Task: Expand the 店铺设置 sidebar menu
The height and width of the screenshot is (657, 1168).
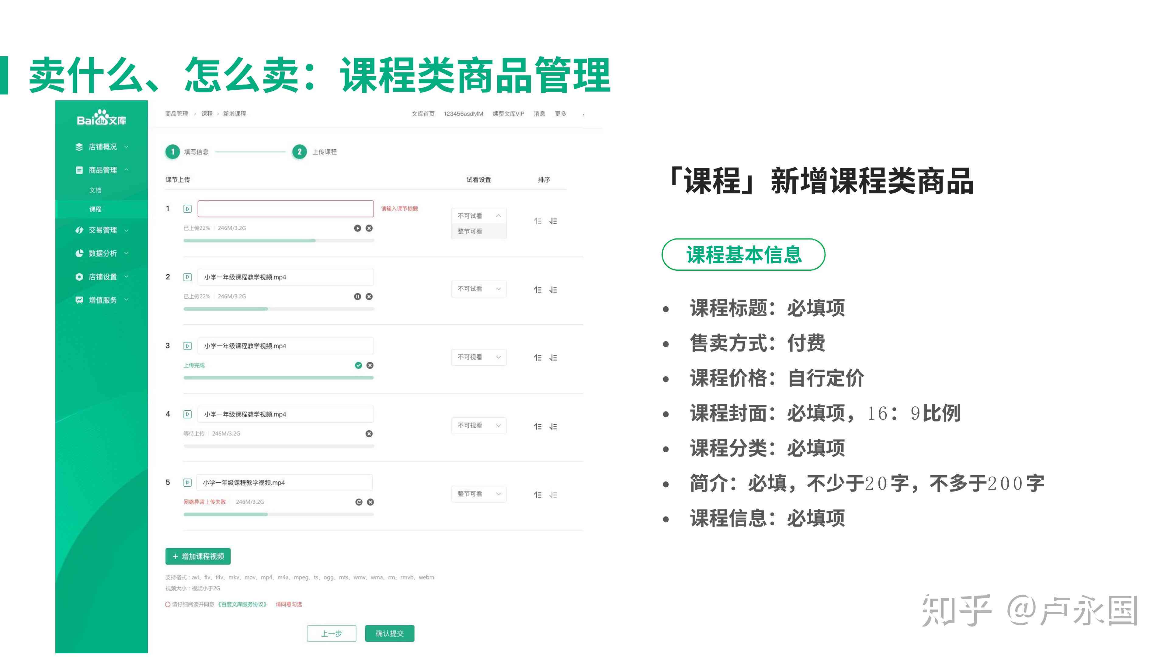Action: [127, 276]
